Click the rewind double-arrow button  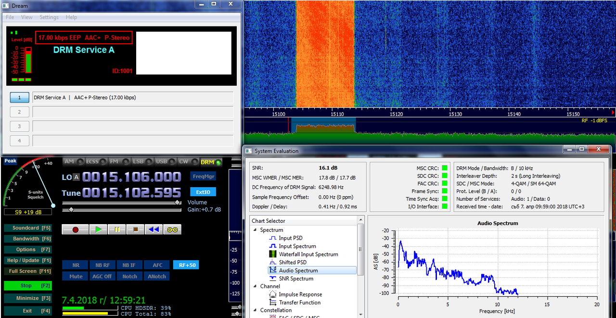(154, 229)
